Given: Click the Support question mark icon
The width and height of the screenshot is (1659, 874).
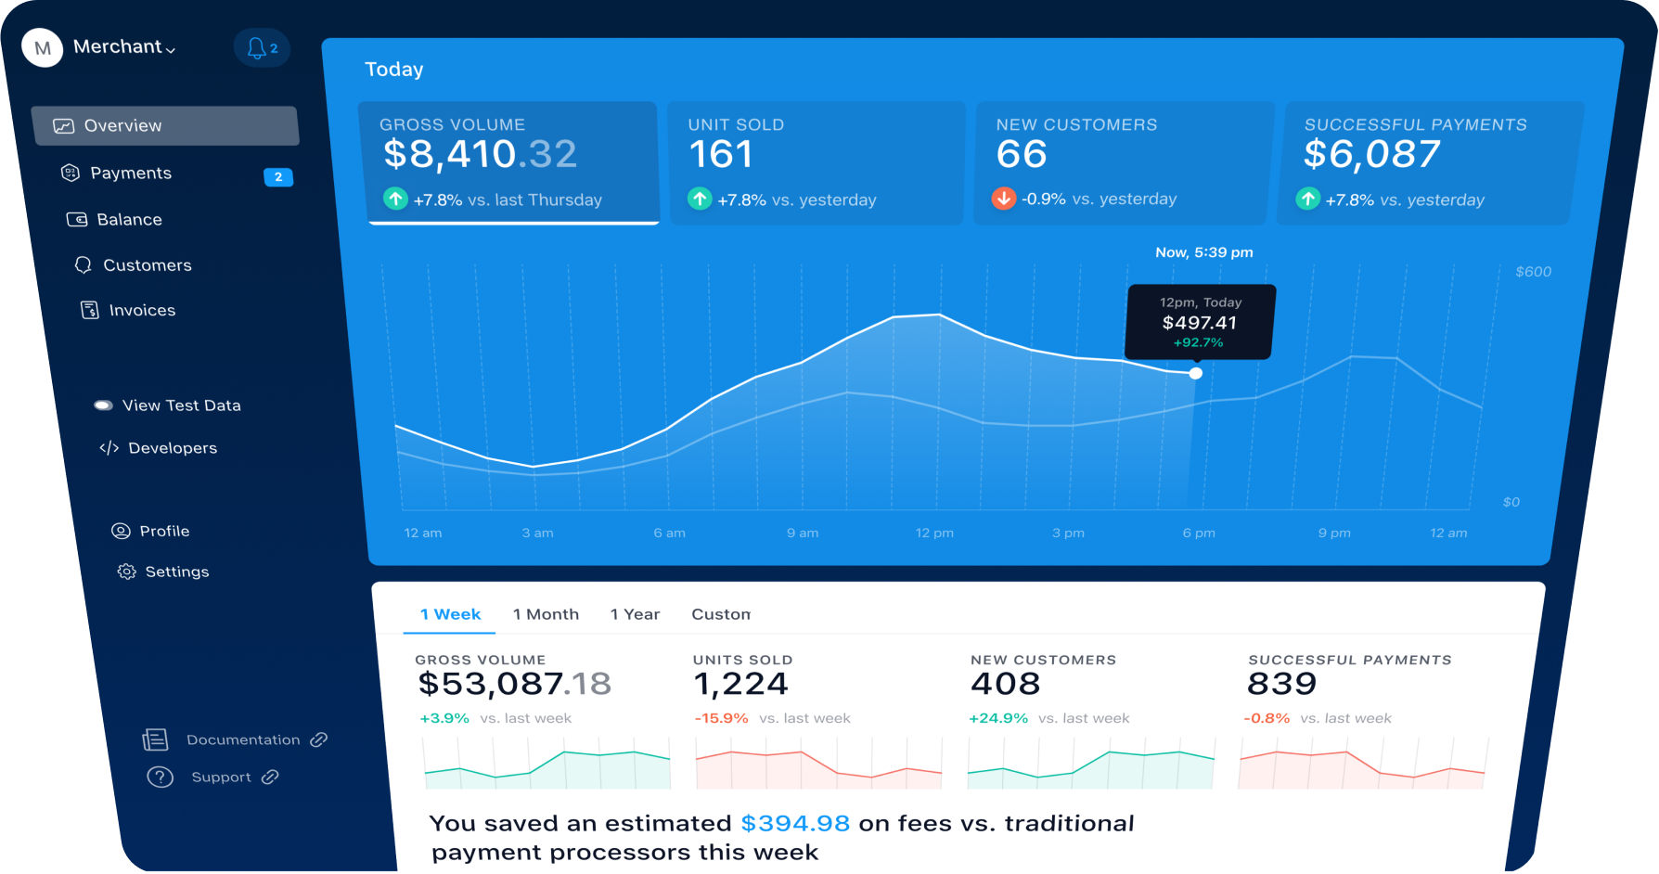Looking at the screenshot, I should pyautogui.click(x=161, y=778).
